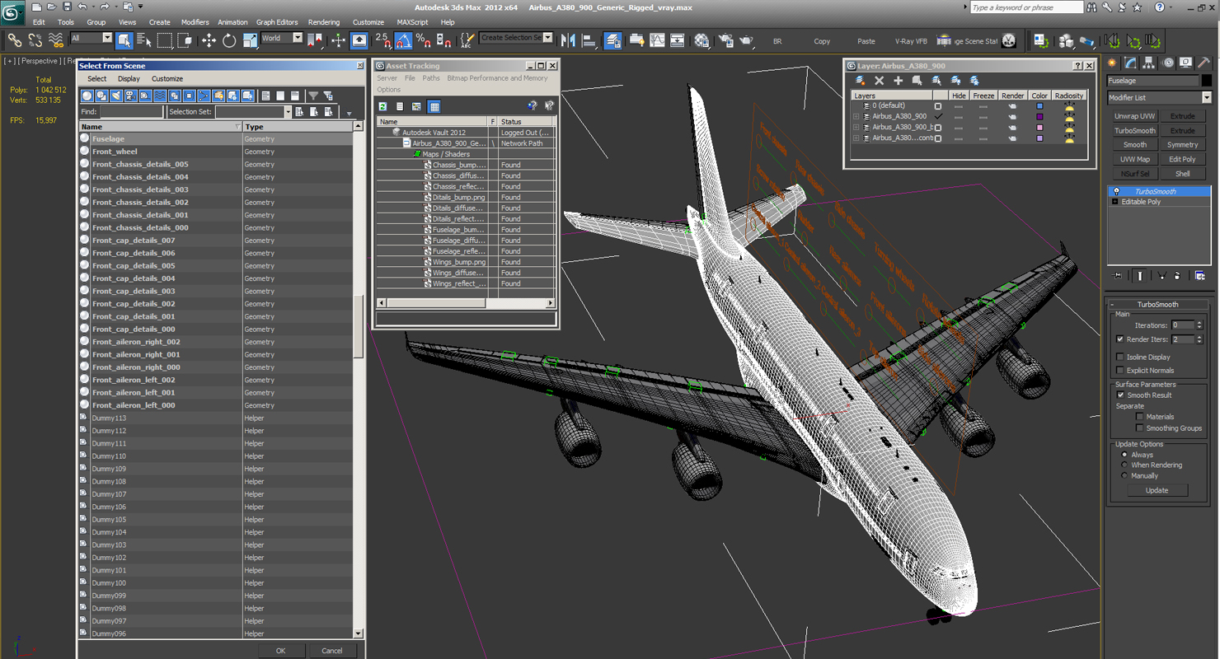This screenshot has height=659, width=1220.
Task: Open the Modify command panel tab
Action: click(x=1130, y=63)
